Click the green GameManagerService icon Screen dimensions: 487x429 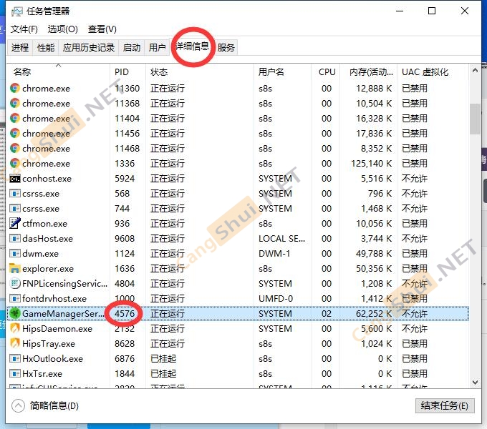click(x=15, y=313)
